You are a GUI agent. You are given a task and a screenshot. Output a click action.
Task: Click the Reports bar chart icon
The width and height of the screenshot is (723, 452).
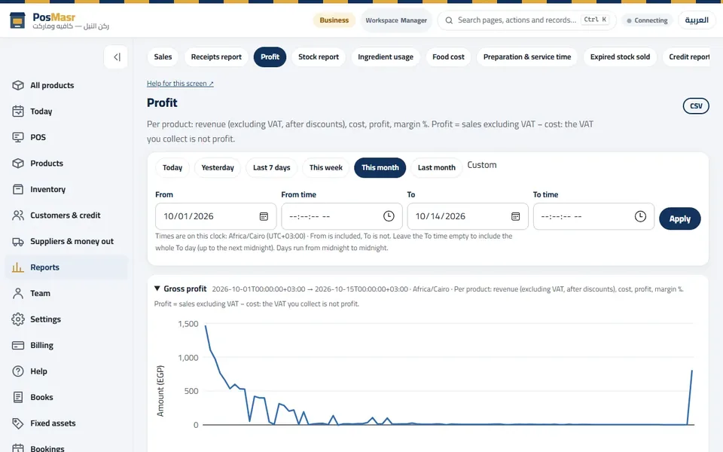(18, 267)
